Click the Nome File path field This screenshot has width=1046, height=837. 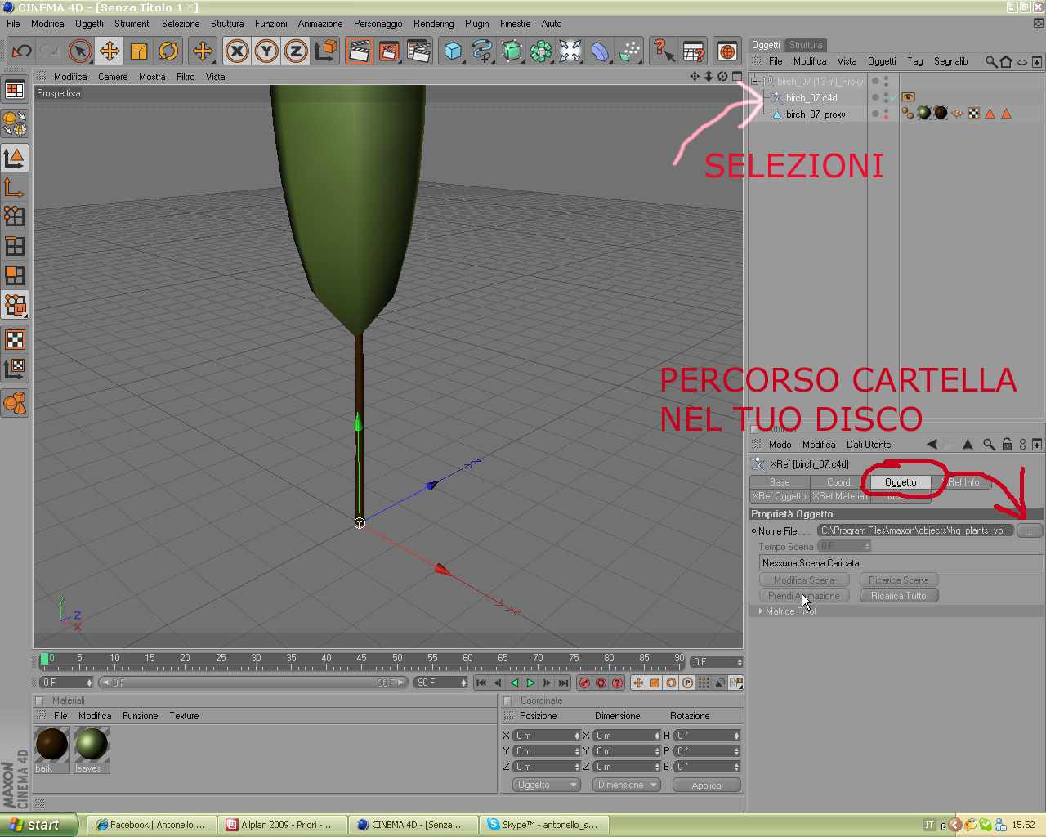(x=915, y=530)
